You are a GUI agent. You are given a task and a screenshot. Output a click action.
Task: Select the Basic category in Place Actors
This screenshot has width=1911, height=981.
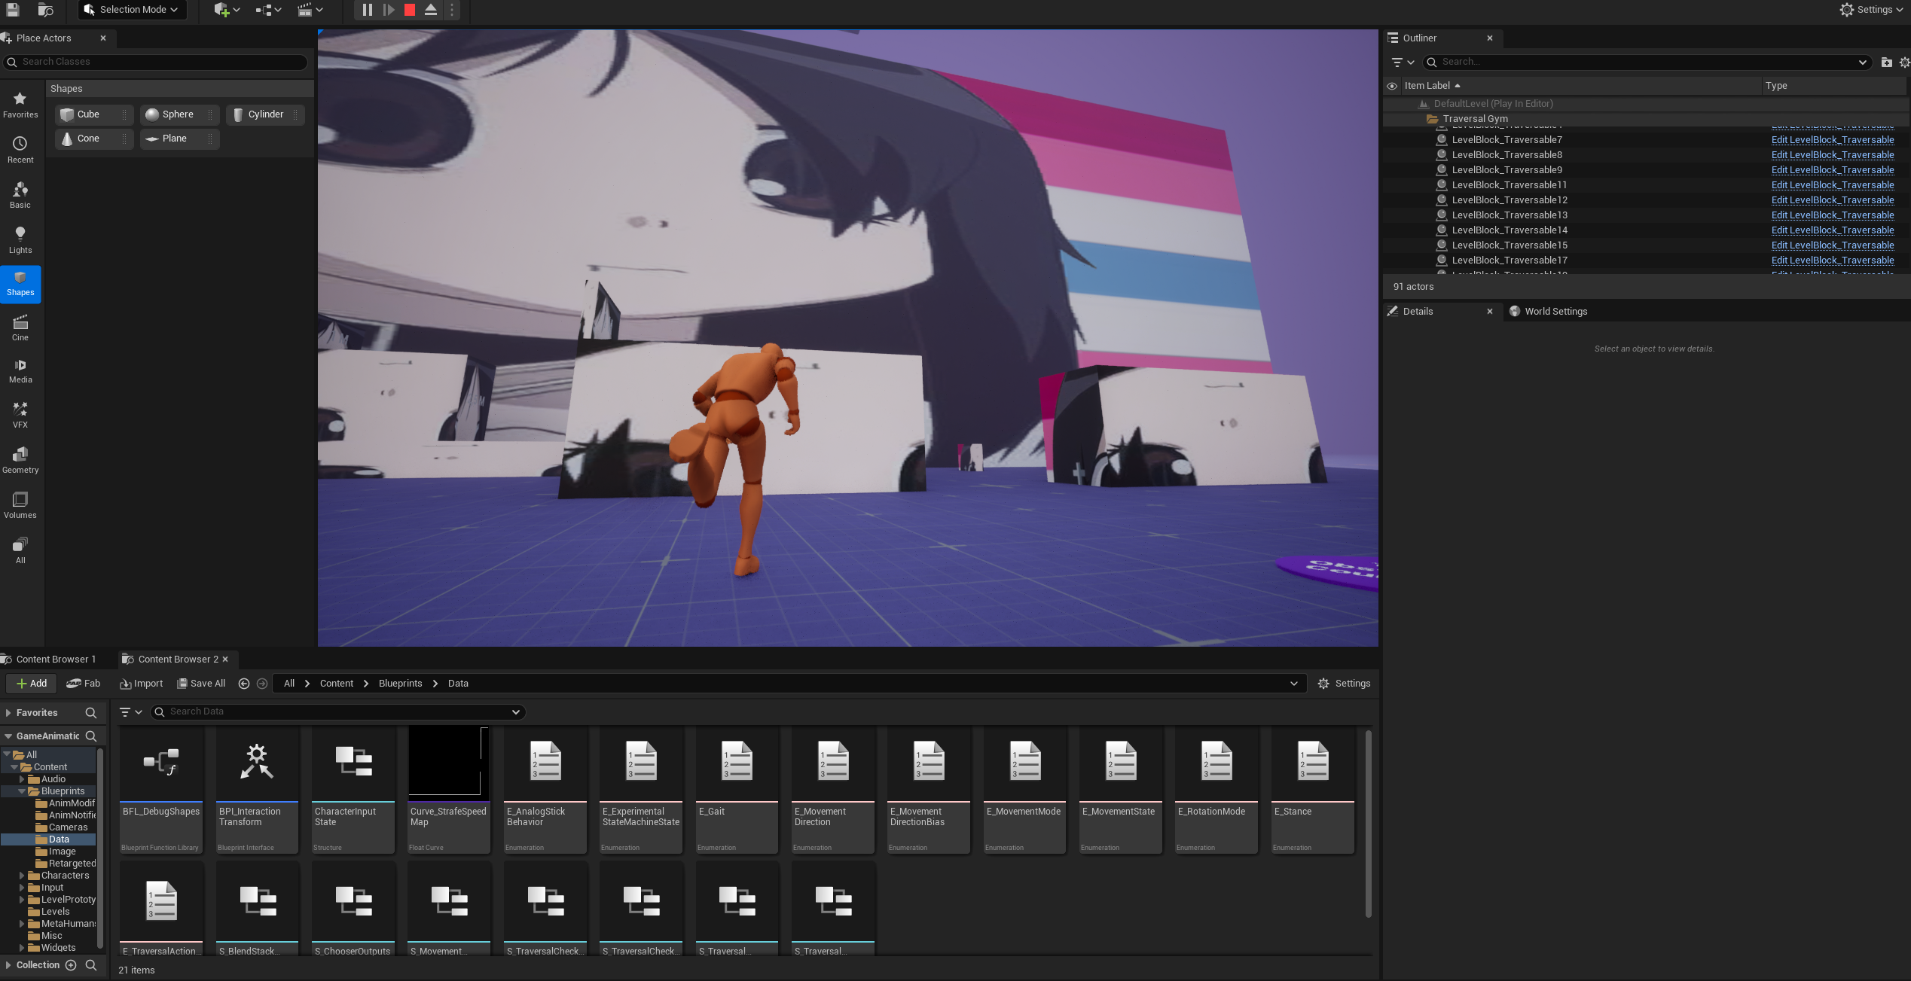coord(20,194)
